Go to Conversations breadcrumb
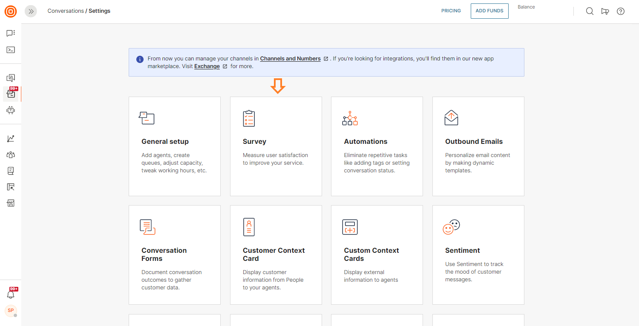 tap(66, 11)
